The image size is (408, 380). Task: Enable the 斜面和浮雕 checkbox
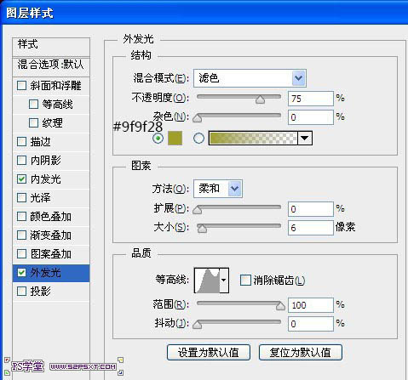click(22, 86)
